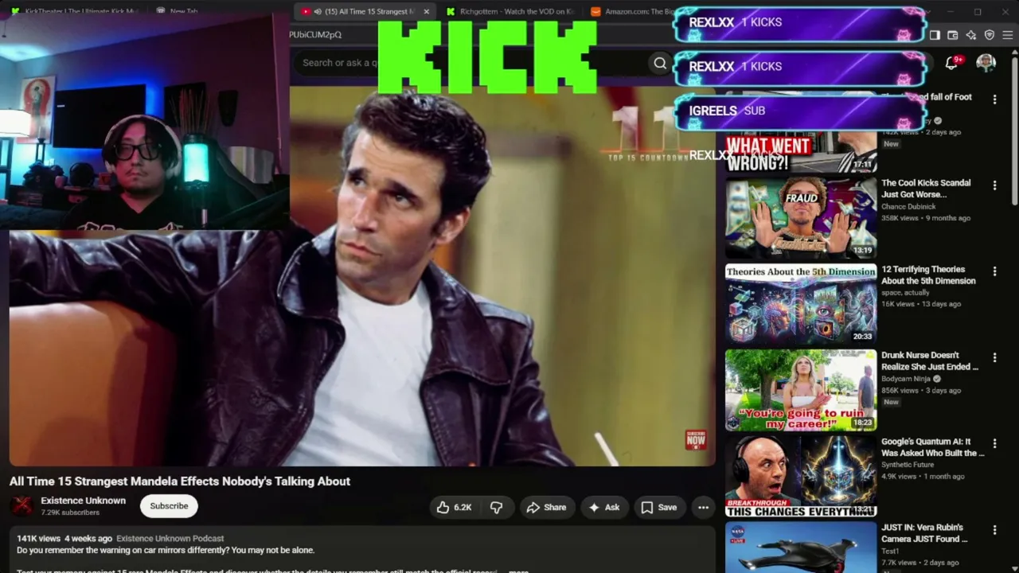The height and width of the screenshot is (573, 1019).
Task: Click the Share button
Action: pos(546,507)
